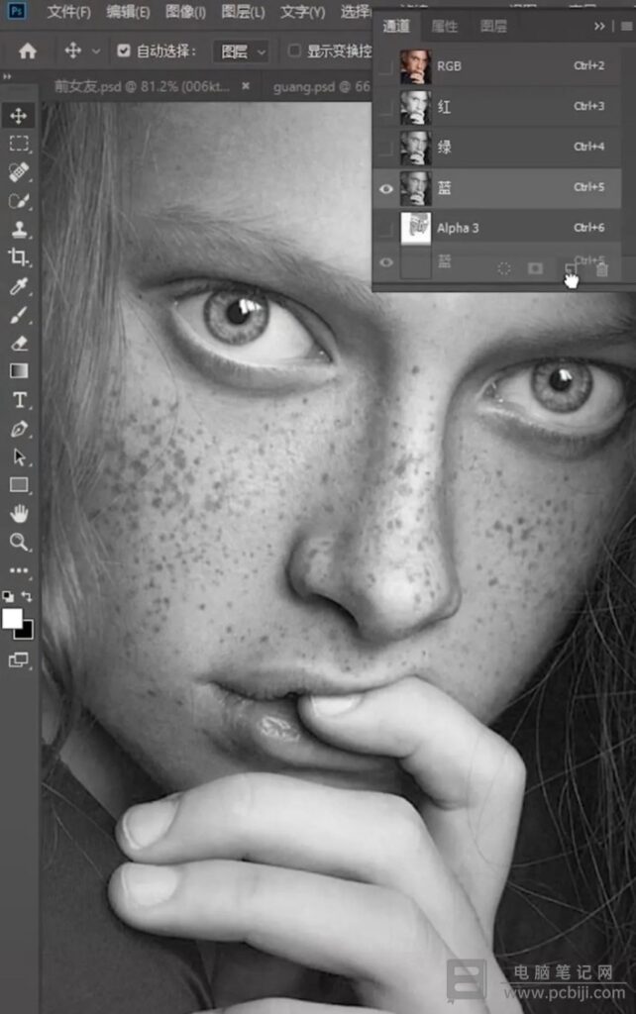The height and width of the screenshot is (1014, 636).
Task: Click the white foreground color swatch
Action: click(12, 618)
